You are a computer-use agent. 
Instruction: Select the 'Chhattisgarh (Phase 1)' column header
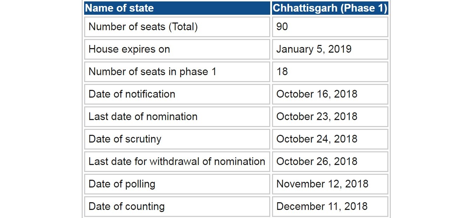click(330, 8)
